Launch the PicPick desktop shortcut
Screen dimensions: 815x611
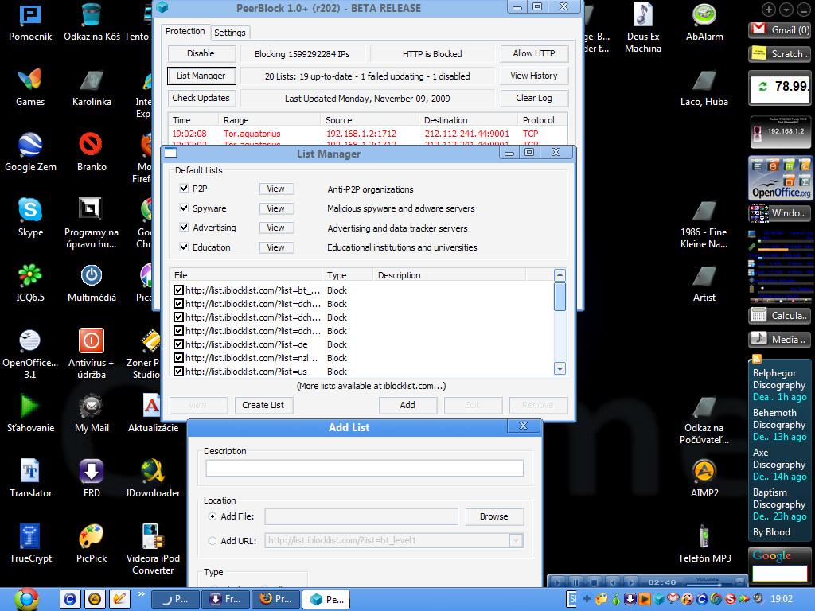[92, 544]
